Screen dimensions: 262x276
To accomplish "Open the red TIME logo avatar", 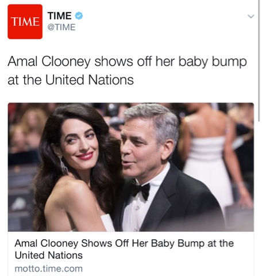I will click(x=25, y=21).
